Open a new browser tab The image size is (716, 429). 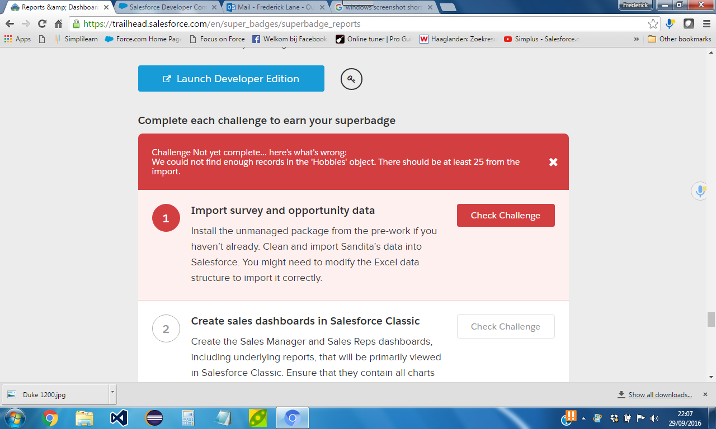447,7
